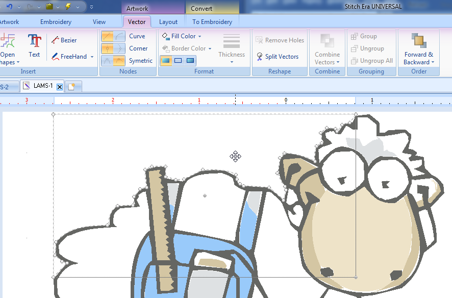Click the Ungroup All icon

[x=354, y=61]
